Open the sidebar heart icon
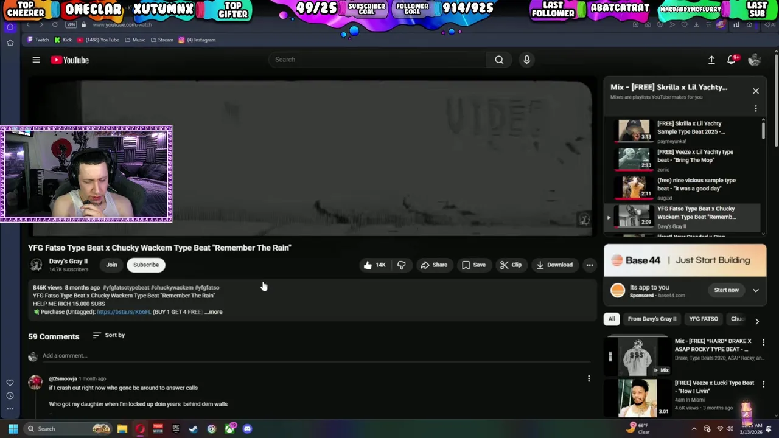This screenshot has width=779, height=438. pyautogui.click(x=10, y=383)
